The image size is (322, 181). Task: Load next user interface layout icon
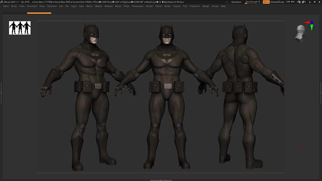(x=292, y=2)
